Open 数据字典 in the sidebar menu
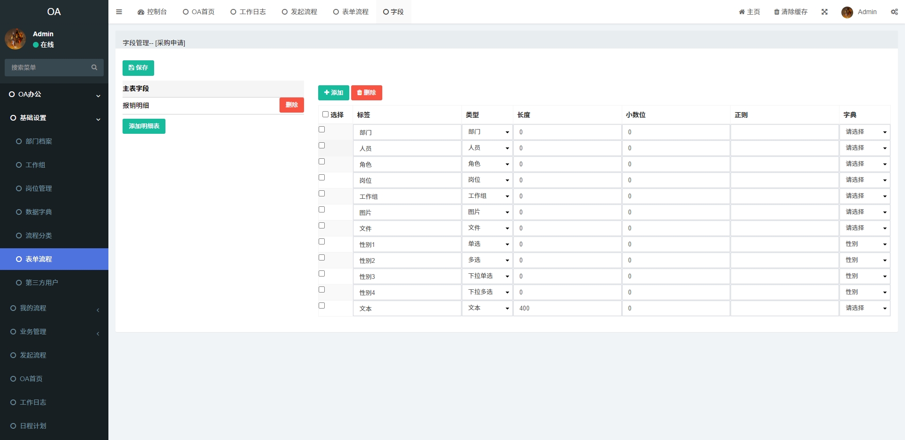 [39, 212]
